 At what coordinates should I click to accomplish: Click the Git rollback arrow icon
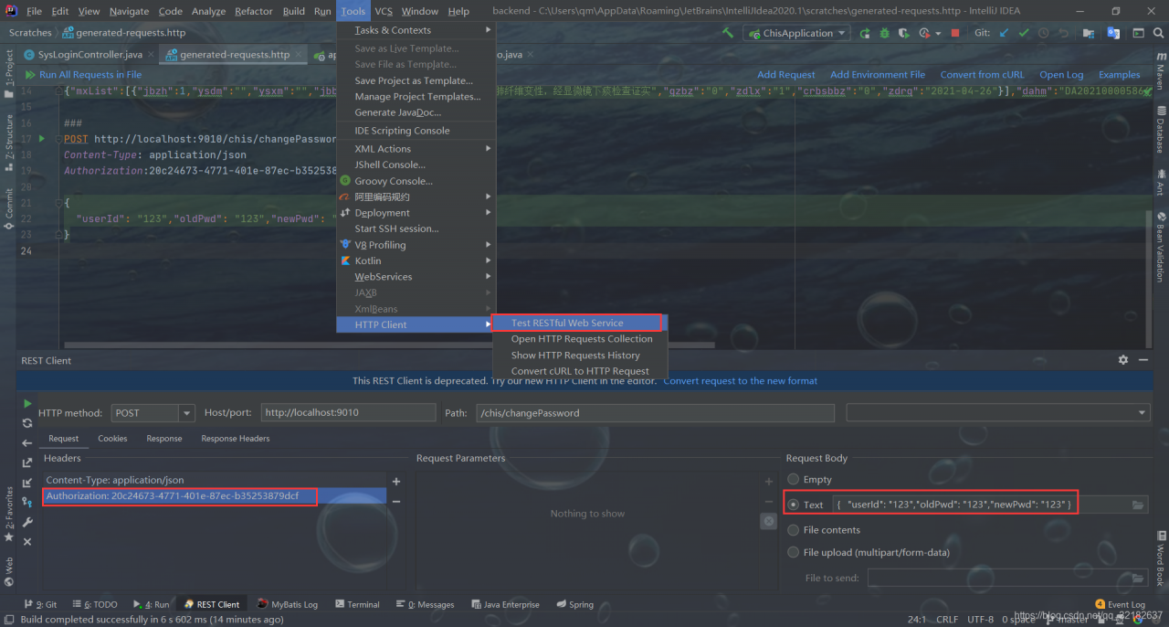1062,33
